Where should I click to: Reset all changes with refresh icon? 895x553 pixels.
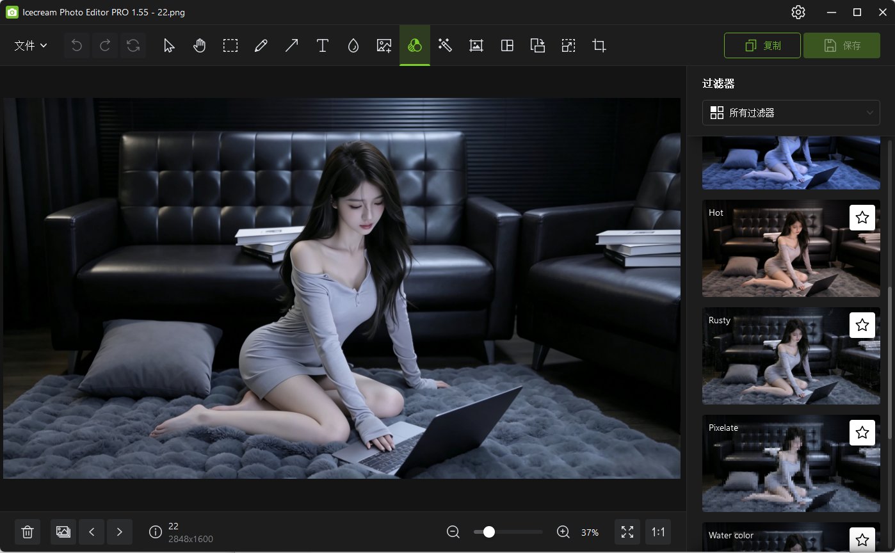[x=133, y=45]
